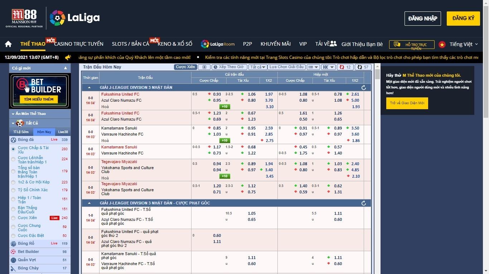
Task: Select the 1x2 & Cơ Hội Kép radio
Action: point(14,182)
